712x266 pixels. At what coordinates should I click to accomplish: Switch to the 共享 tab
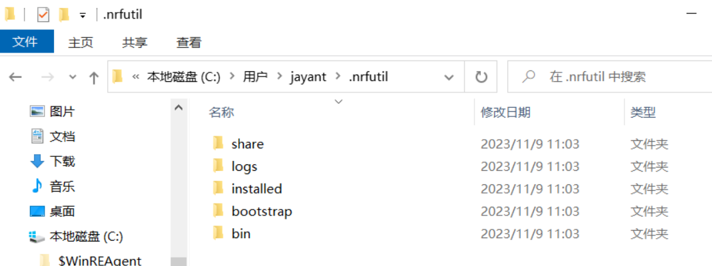click(135, 43)
